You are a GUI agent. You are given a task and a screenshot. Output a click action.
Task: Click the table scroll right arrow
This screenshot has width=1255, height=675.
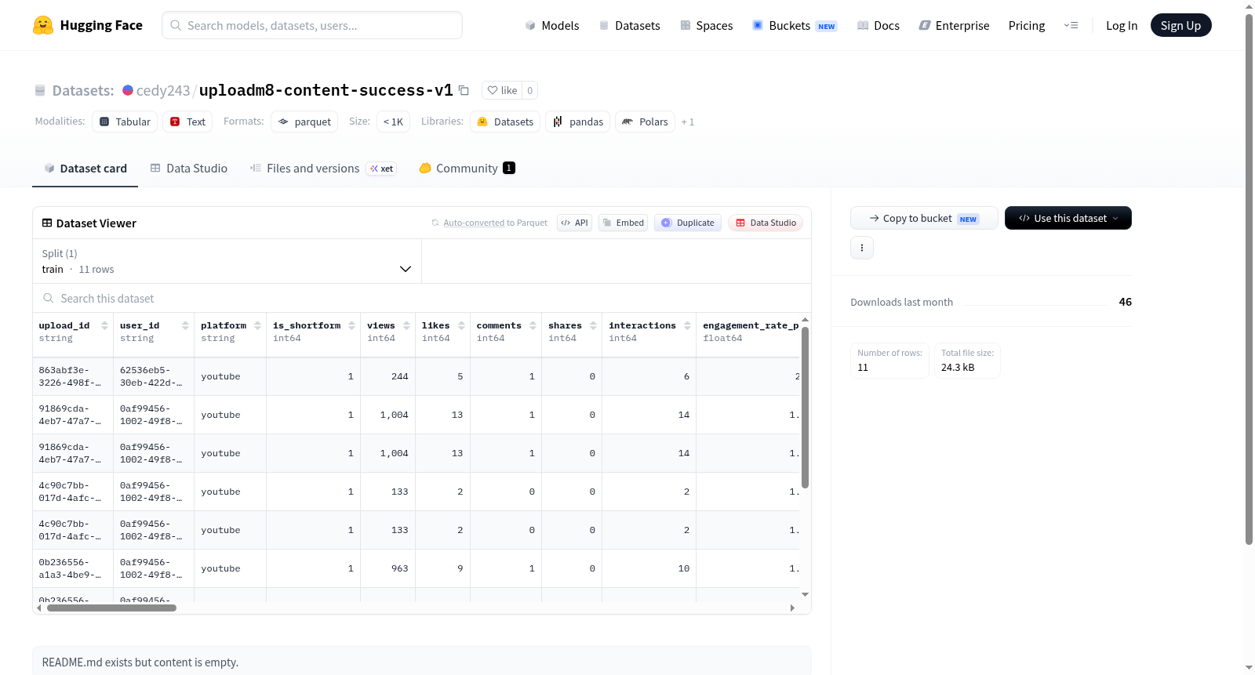(x=792, y=608)
